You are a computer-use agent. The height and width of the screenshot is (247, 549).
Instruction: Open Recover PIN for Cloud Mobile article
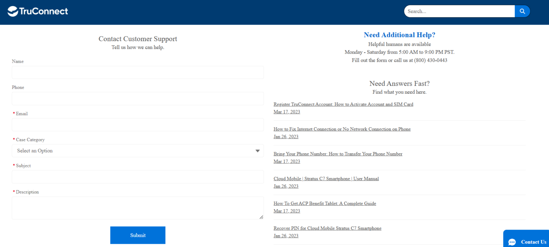click(327, 228)
